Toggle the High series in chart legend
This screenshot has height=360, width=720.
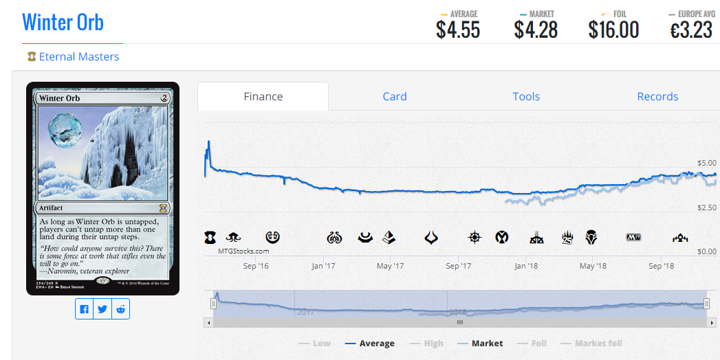(x=427, y=343)
